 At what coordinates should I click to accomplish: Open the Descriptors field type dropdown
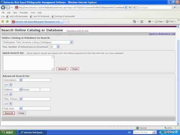pos(21,80)
